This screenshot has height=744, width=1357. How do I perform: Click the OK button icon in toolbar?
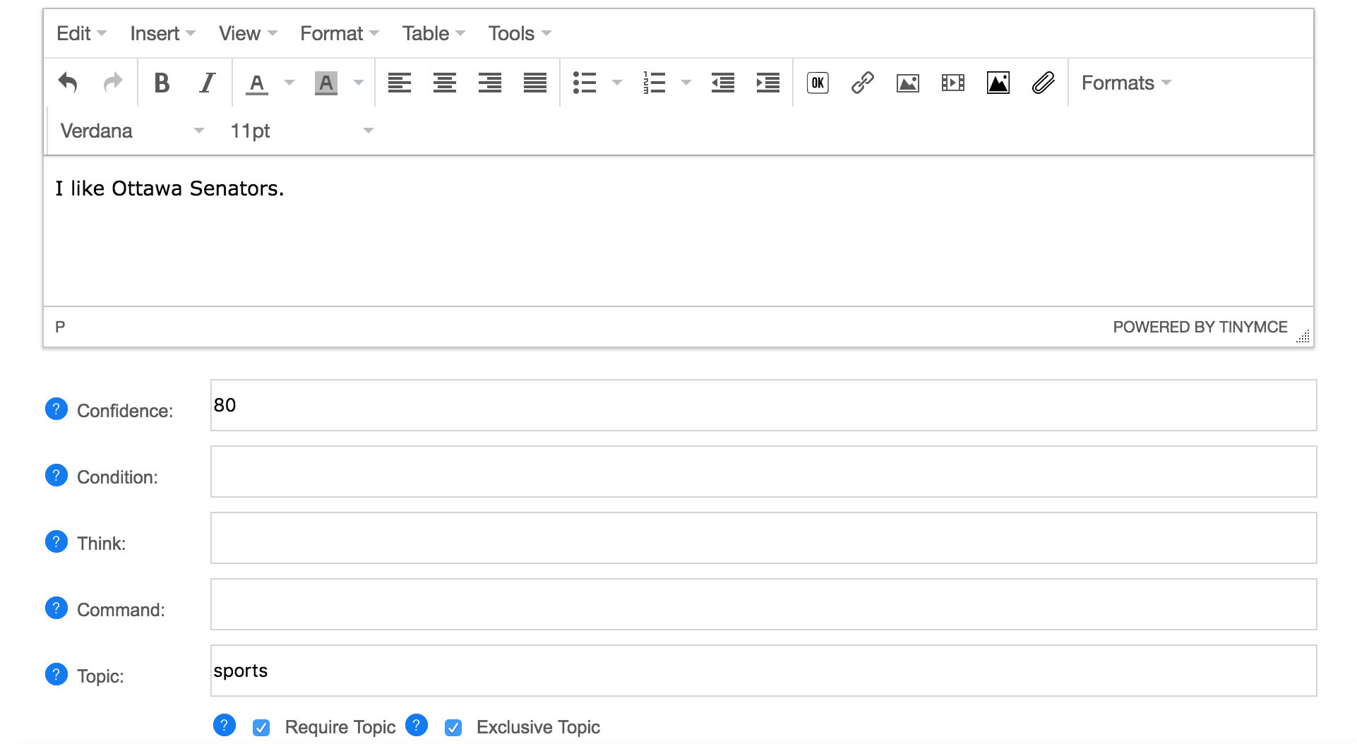coord(818,83)
